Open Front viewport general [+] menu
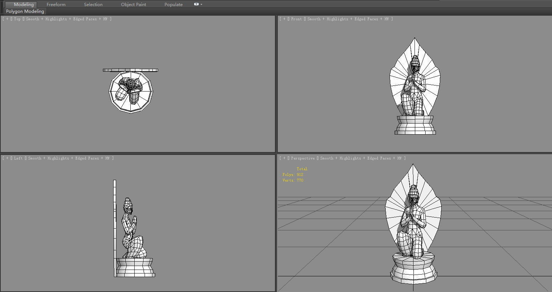Image resolution: width=552 pixels, height=292 pixels. point(284,19)
